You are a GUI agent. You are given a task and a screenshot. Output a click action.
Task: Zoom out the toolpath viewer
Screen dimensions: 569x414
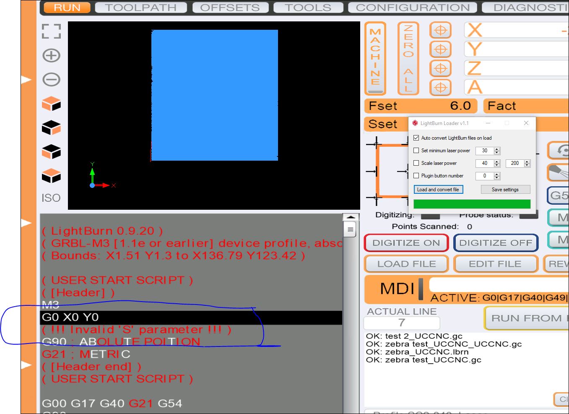[x=52, y=79]
